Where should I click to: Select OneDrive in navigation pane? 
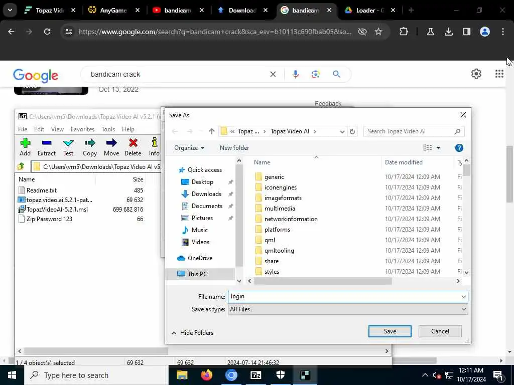click(200, 258)
